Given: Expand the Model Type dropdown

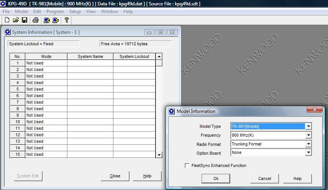Looking at the screenshot, I should coord(308,126).
